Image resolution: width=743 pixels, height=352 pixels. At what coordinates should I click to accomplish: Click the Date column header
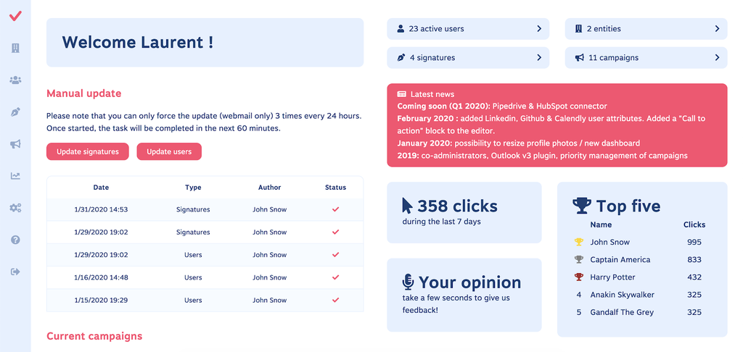pyautogui.click(x=101, y=188)
